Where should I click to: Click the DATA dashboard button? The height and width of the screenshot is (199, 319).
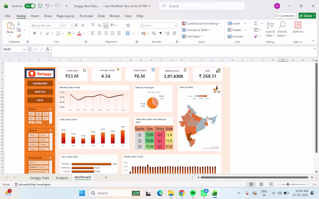(40, 100)
